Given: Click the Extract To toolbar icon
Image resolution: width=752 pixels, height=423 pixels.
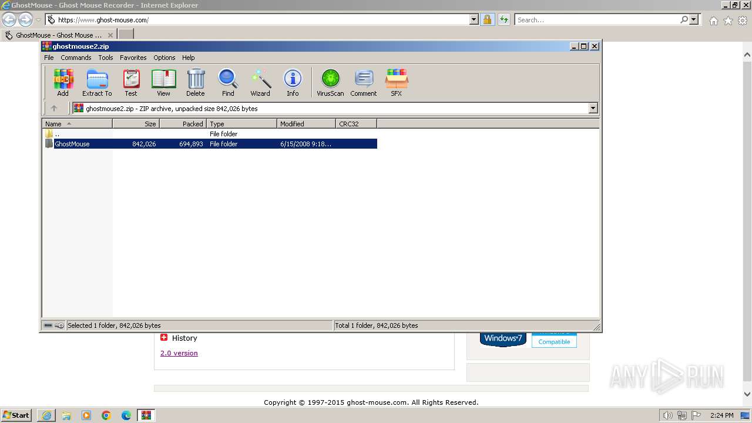Looking at the screenshot, I should pos(97,82).
